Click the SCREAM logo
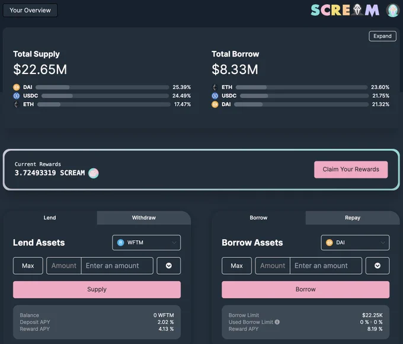The image size is (403, 344). (x=345, y=10)
